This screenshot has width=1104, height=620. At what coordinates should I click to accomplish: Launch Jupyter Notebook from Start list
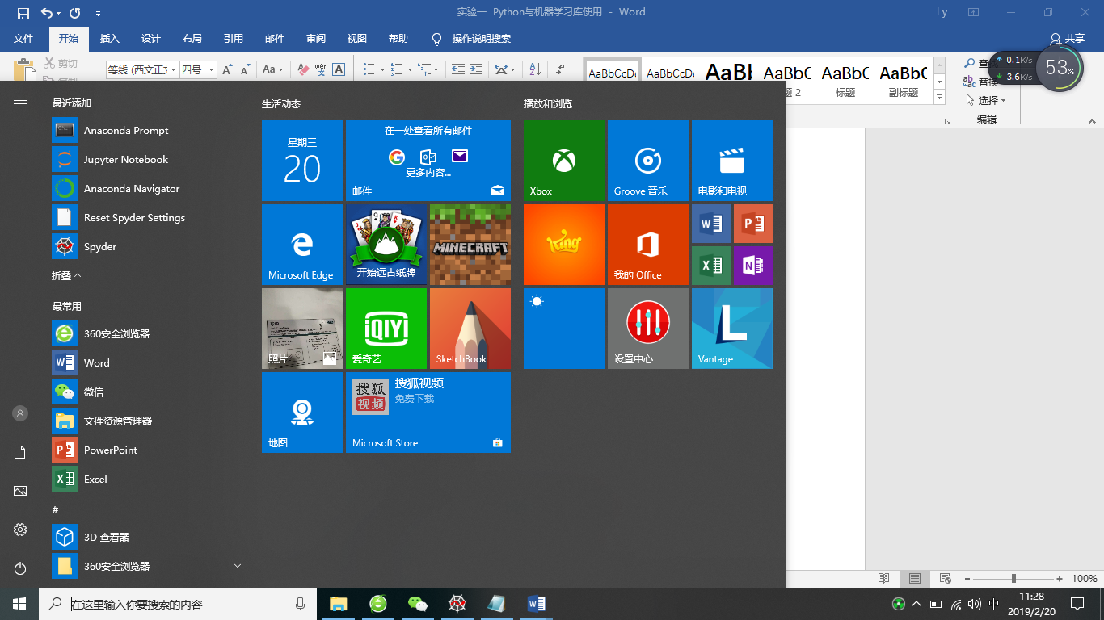147,159
